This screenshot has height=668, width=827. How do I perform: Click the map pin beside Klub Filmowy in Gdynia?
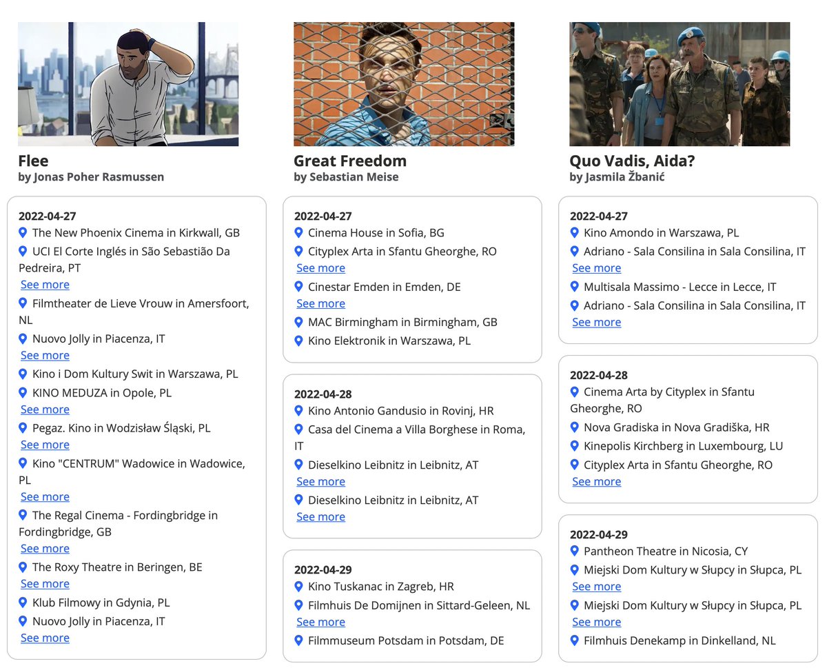tap(23, 603)
